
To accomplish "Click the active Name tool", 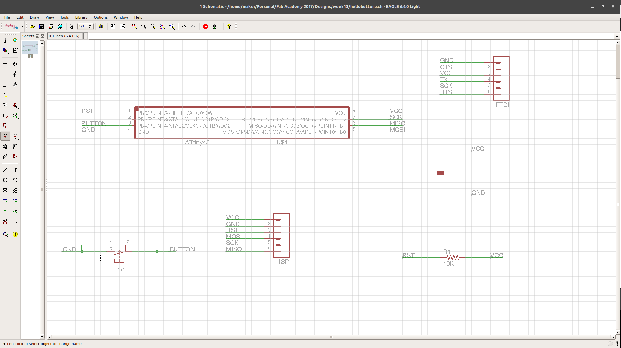I will (x=5, y=136).
